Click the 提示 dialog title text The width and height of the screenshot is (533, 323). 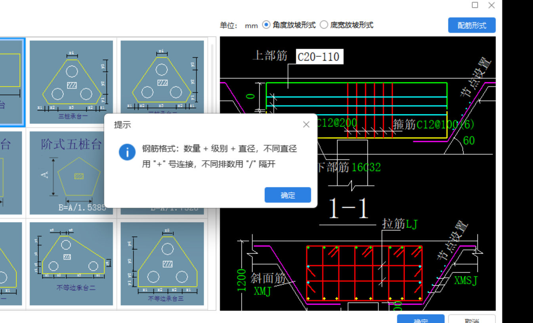[122, 125]
